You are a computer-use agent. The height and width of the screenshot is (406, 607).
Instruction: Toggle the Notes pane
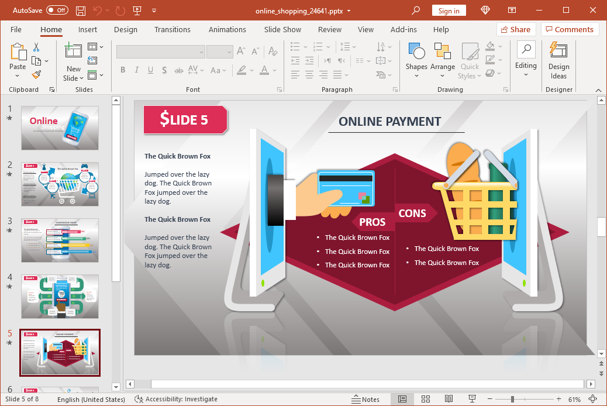point(365,399)
